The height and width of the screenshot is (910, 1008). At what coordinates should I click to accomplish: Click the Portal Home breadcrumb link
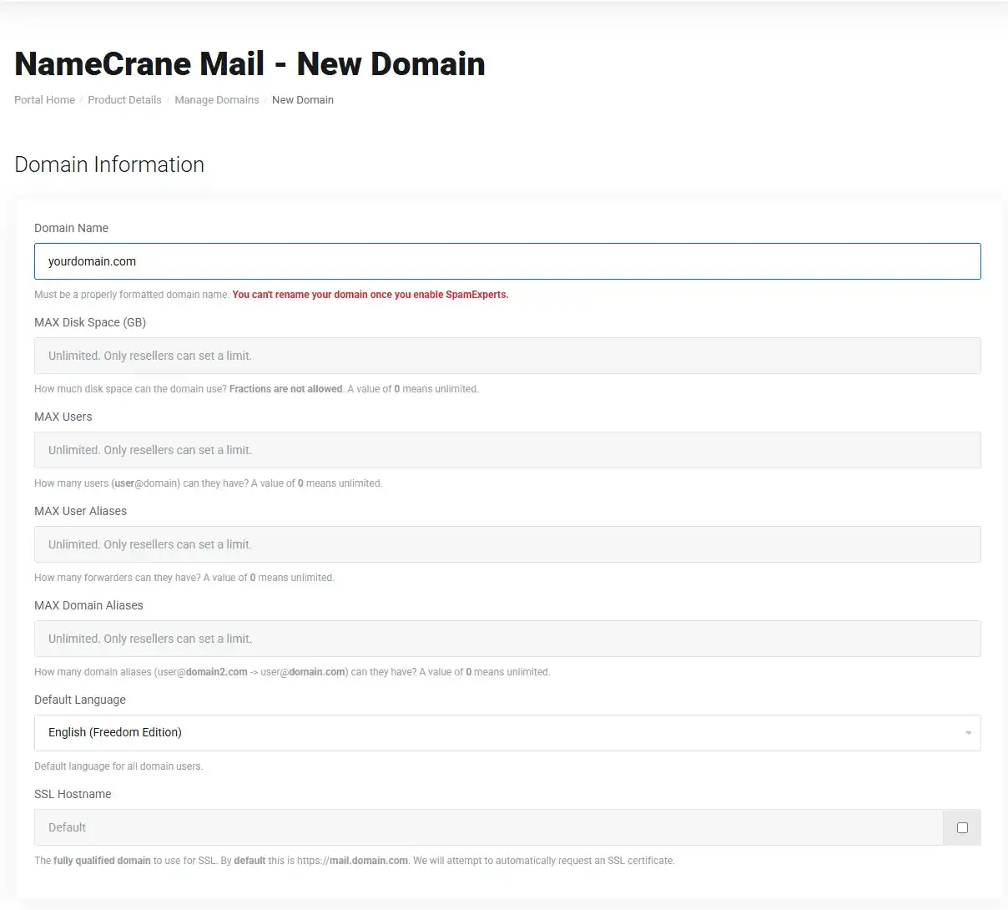(x=44, y=99)
